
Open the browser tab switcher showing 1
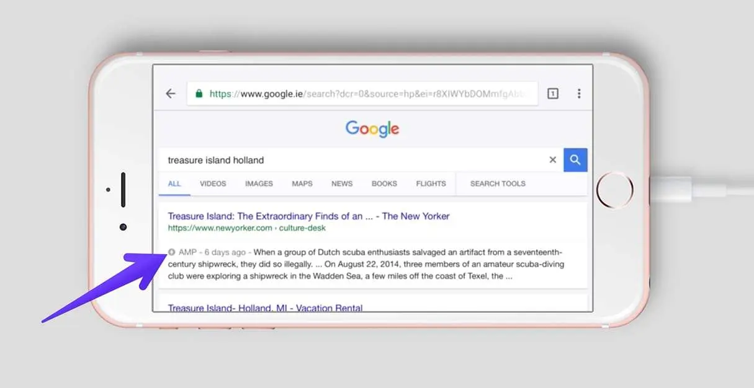pyautogui.click(x=552, y=93)
